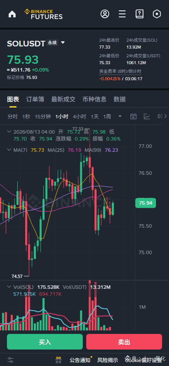
Task: Click the MA(25) value 76.19
Action: click(75, 150)
